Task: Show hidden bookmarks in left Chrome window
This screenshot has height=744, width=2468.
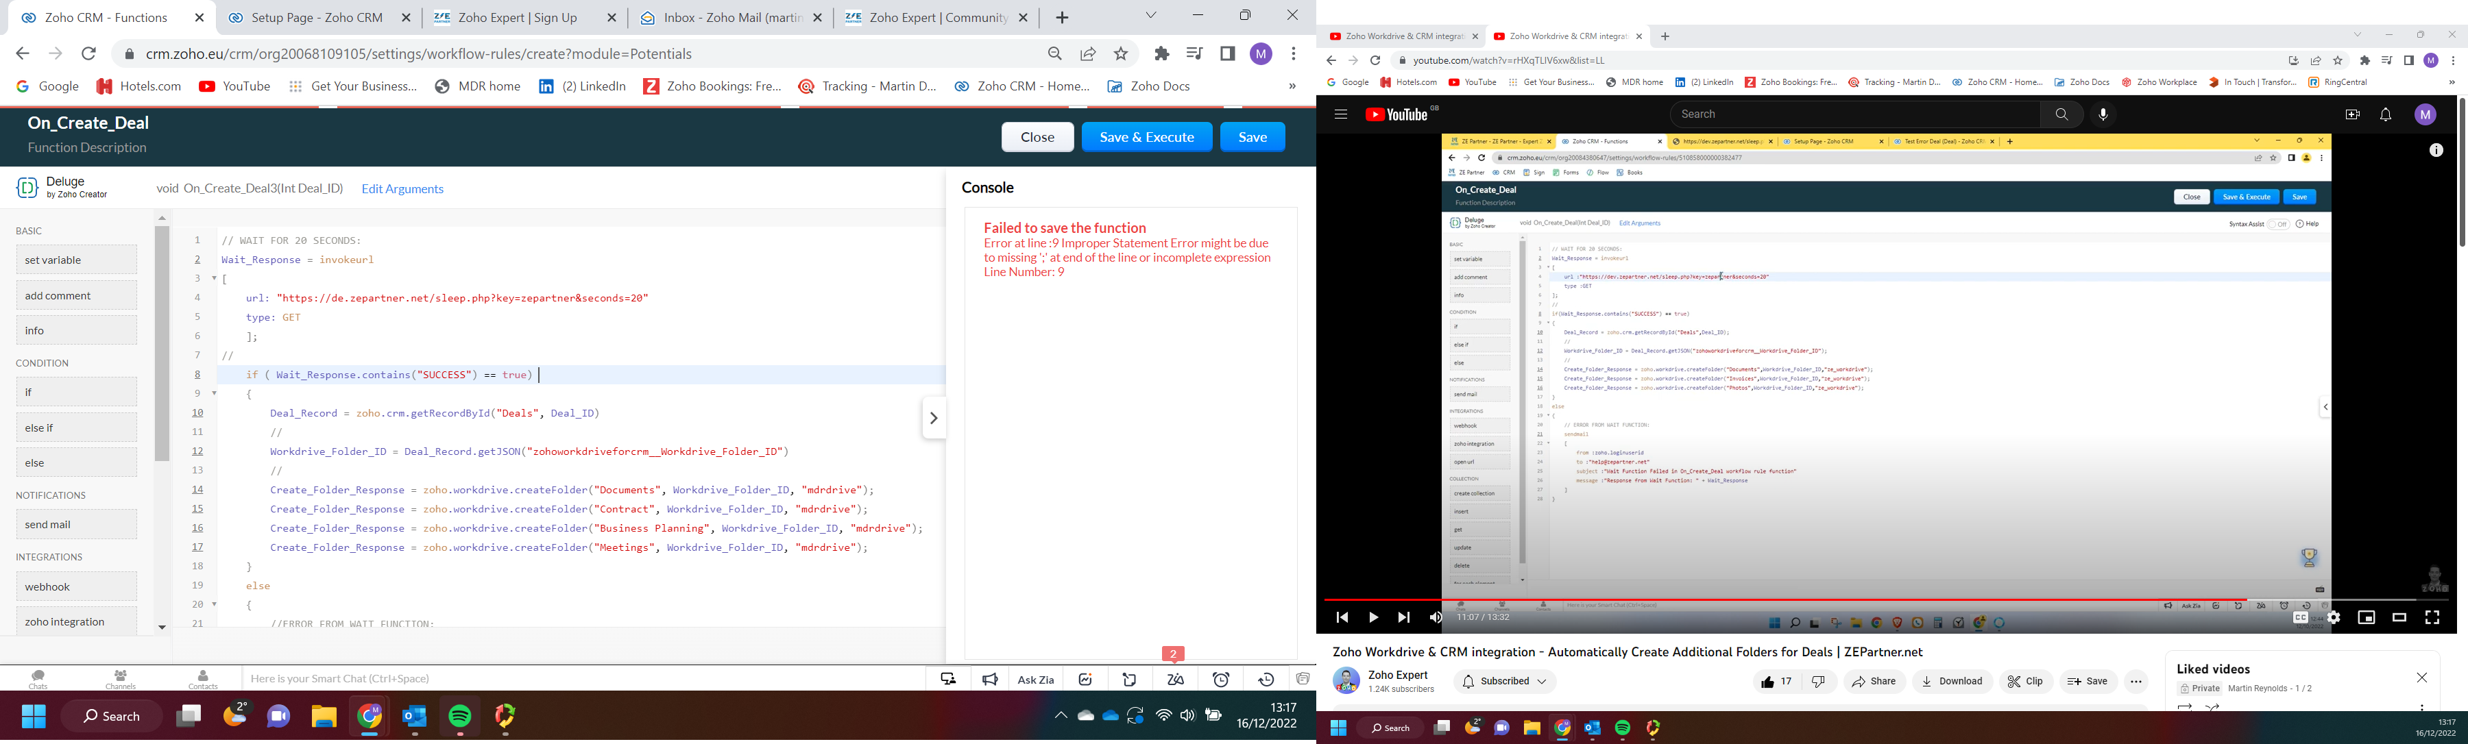Action: point(1292,86)
